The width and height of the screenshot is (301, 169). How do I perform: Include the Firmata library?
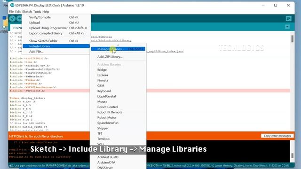pyautogui.click(x=118, y=80)
